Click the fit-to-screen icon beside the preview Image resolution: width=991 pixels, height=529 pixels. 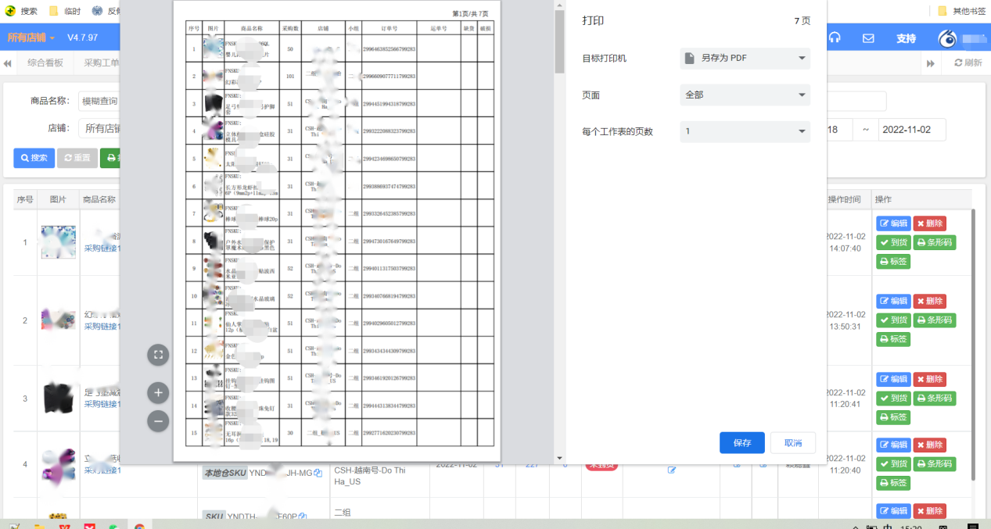pyautogui.click(x=158, y=354)
